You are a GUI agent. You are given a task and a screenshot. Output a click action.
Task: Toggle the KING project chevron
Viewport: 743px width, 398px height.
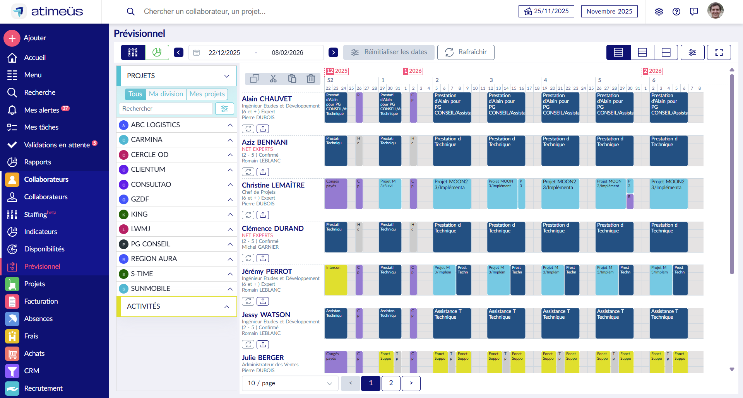(x=230, y=214)
